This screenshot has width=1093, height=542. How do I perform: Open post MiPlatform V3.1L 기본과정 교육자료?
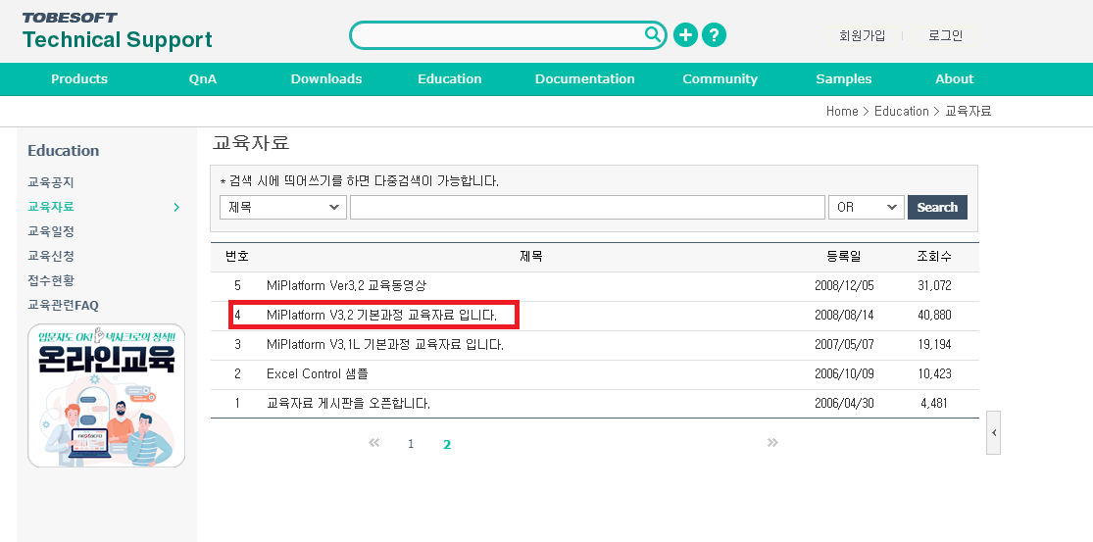point(385,344)
